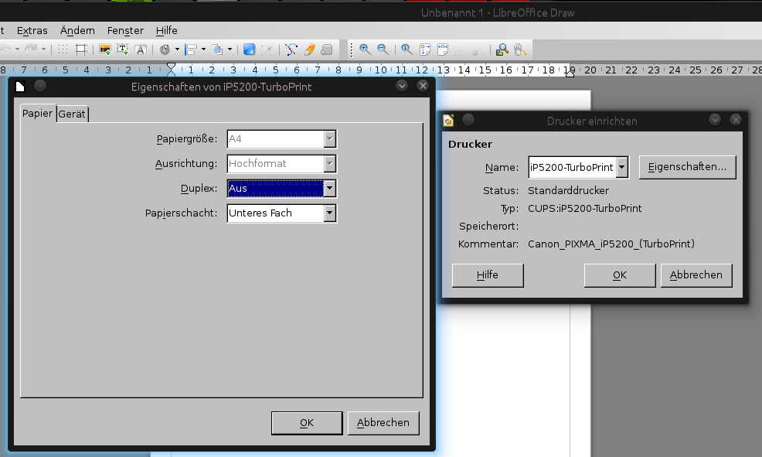Viewport: 762px width, 457px height.
Task: Activate the Zoom & Pan icon
Action: pyautogui.click(x=503, y=49)
